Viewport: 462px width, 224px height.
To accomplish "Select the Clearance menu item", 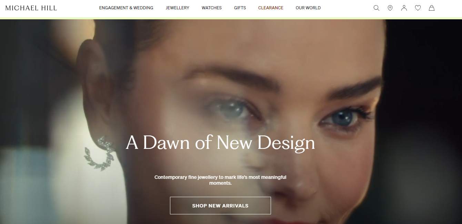I will (271, 8).
